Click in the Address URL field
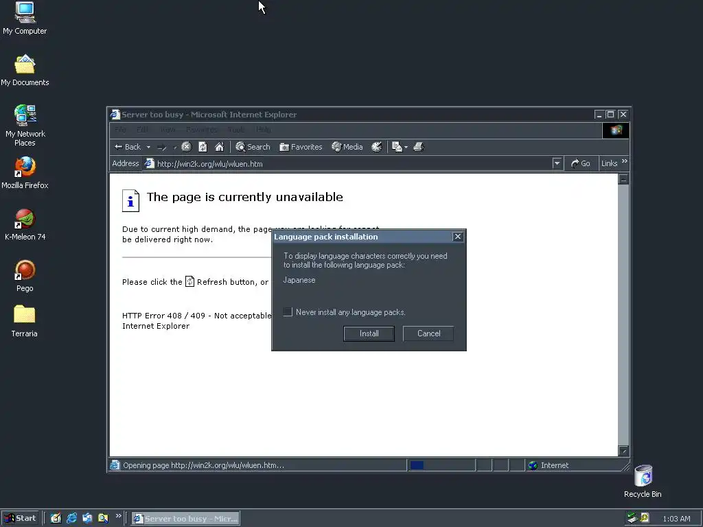Viewport: 703px width, 527px height. [354, 164]
